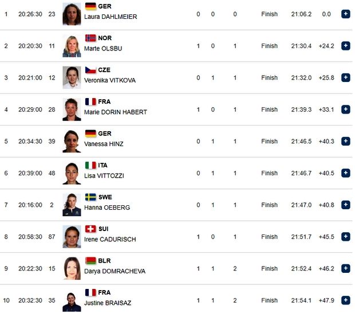This screenshot has width=355, height=313.
Task: Click the French flag above Justine Braisaz
Action: point(90,292)
